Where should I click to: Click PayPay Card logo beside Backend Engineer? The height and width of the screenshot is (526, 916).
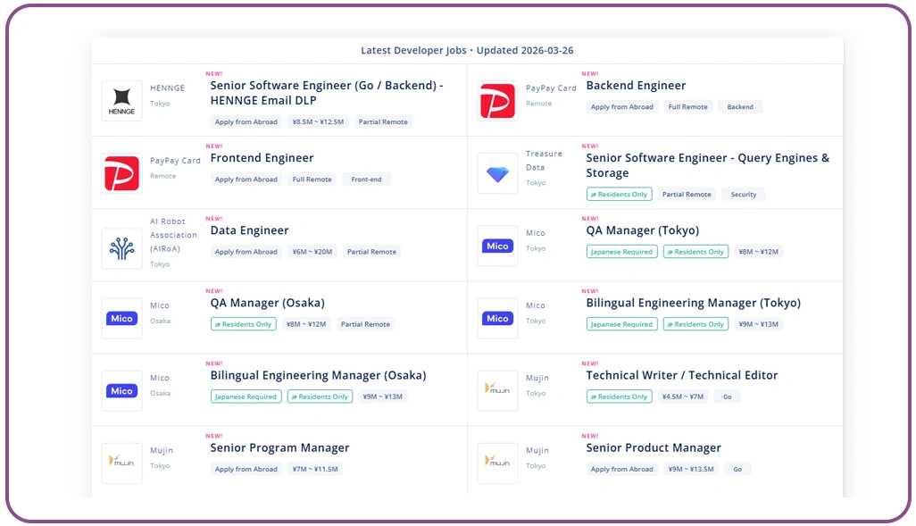pyautogui.click(x=497, y=101)
